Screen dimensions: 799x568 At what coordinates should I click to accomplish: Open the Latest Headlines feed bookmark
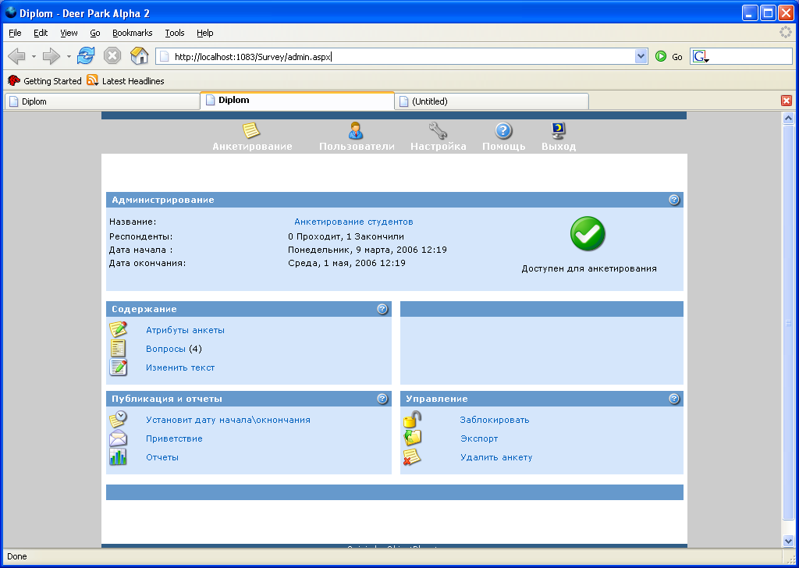click(x=126, y=80)
